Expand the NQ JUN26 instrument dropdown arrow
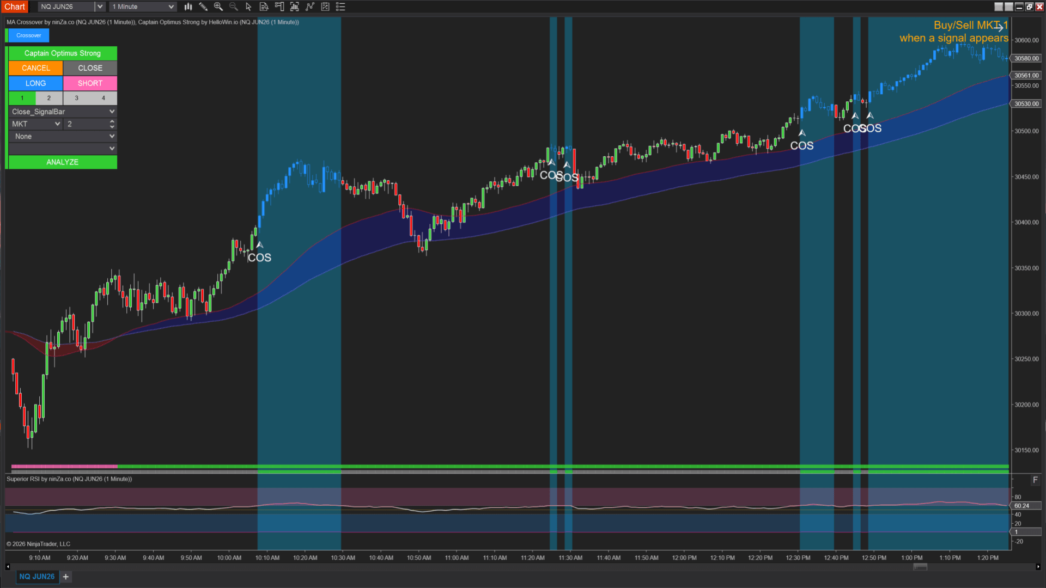The height and width of the screenshot is (588, 1046). (x=100, y=7)
